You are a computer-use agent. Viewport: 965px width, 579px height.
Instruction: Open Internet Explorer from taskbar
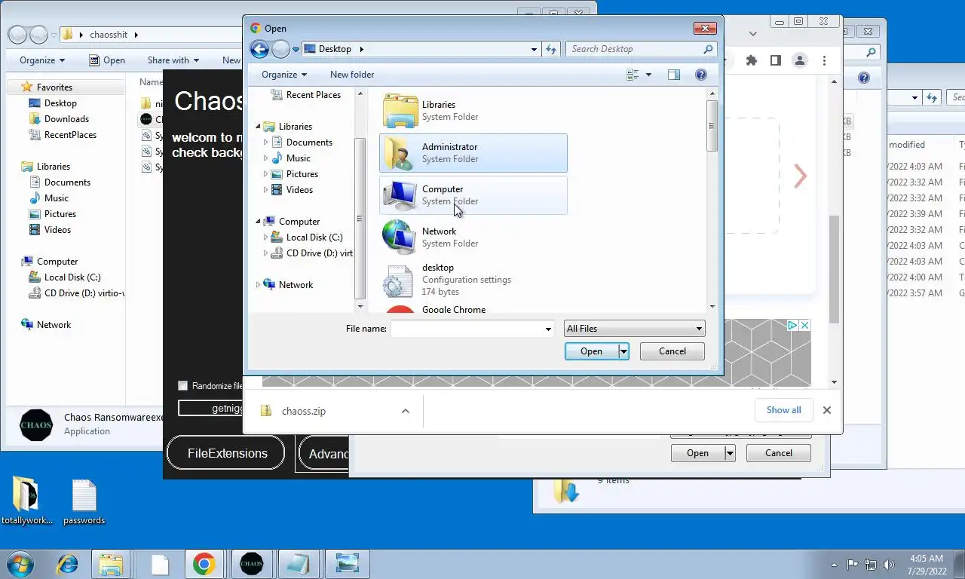pyautogui.click(x=68, y=563)
